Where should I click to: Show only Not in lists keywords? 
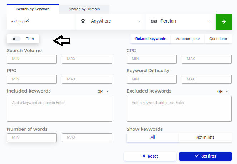[x=205, y=138]
